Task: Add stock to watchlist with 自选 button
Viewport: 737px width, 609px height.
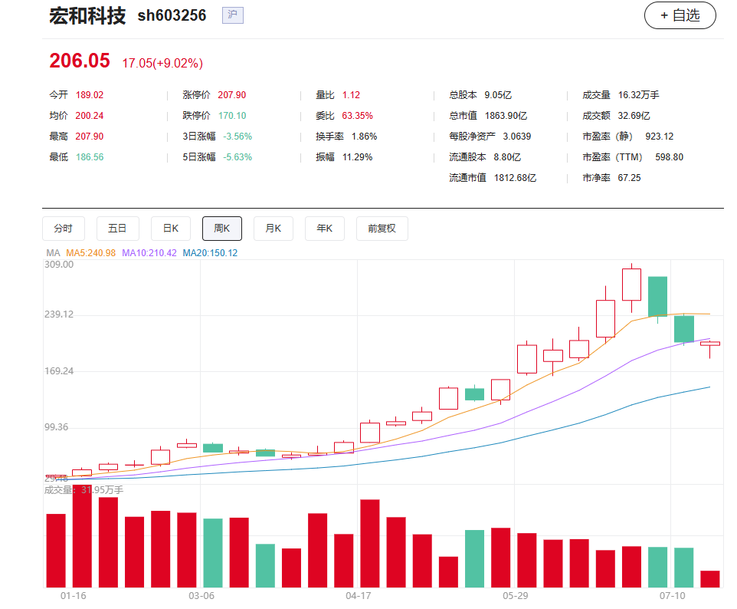Action: pos(680,15)
